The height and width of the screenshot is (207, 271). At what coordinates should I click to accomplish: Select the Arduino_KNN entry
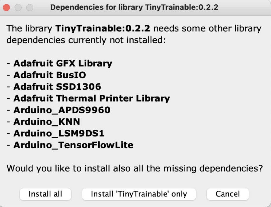click(47, 122)
